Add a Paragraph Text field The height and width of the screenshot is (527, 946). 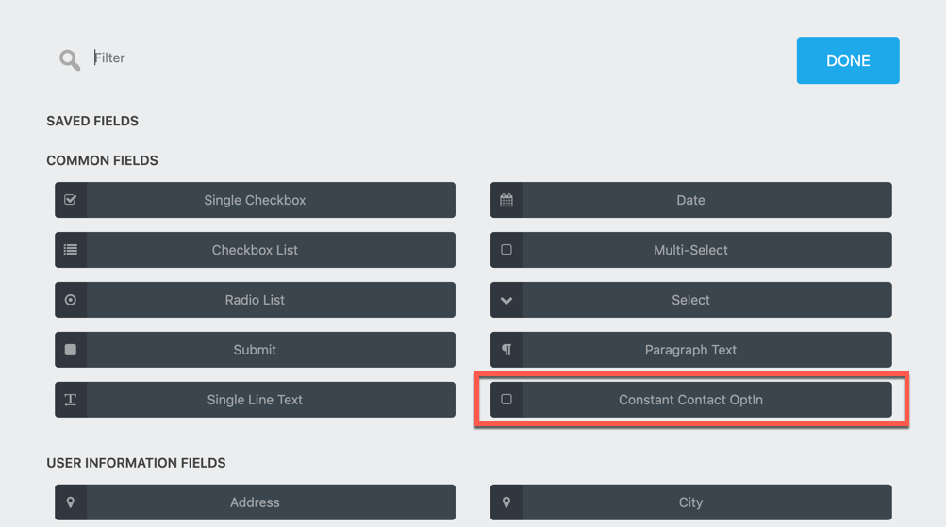tap(690, 350)
